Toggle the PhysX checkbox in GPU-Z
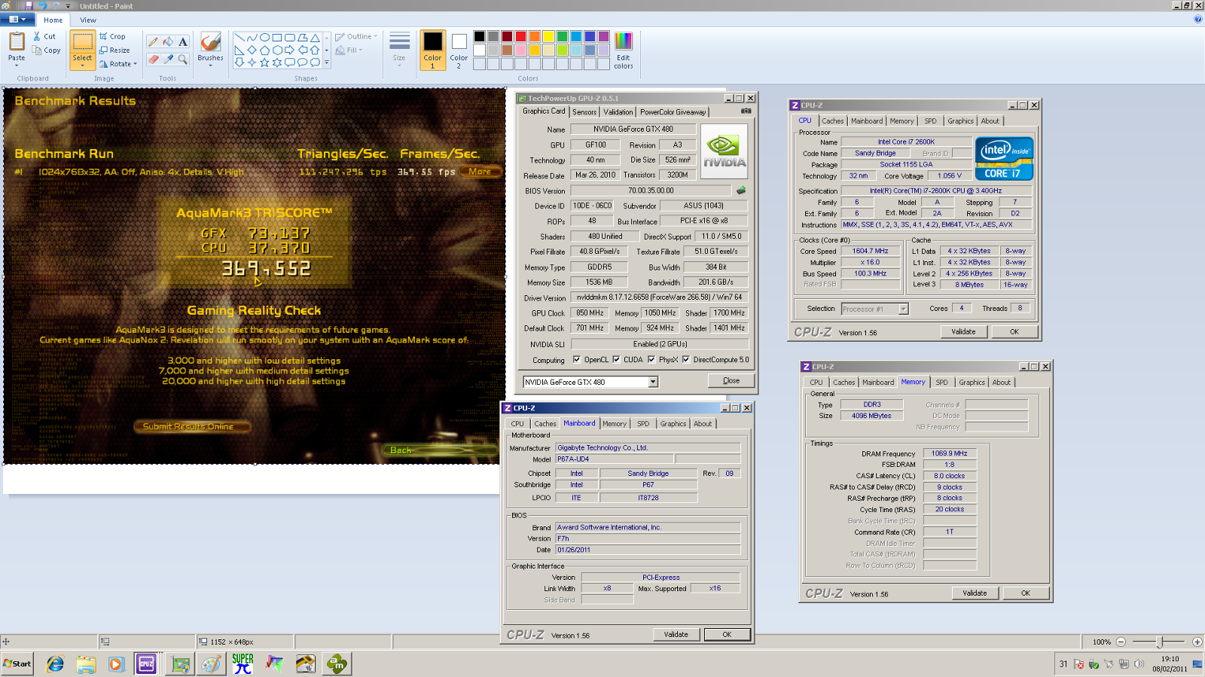The height and width of the screenshot is (677, 1205). 651,359
